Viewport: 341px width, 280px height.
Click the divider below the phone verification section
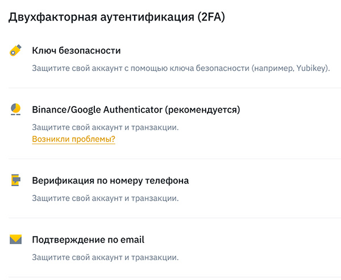tap(170, 218)
